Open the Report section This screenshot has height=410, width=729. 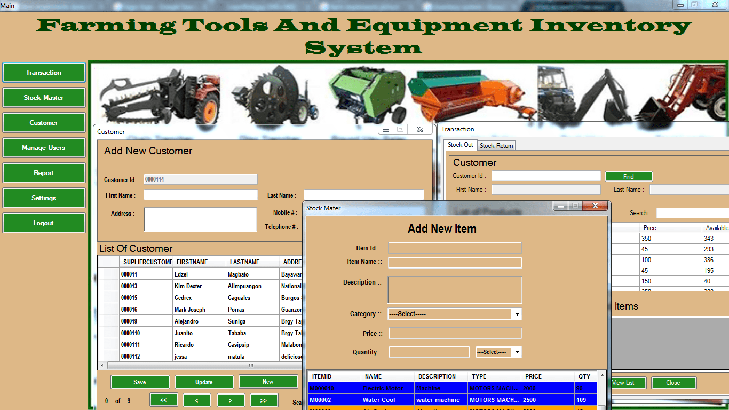coord(44,173)
